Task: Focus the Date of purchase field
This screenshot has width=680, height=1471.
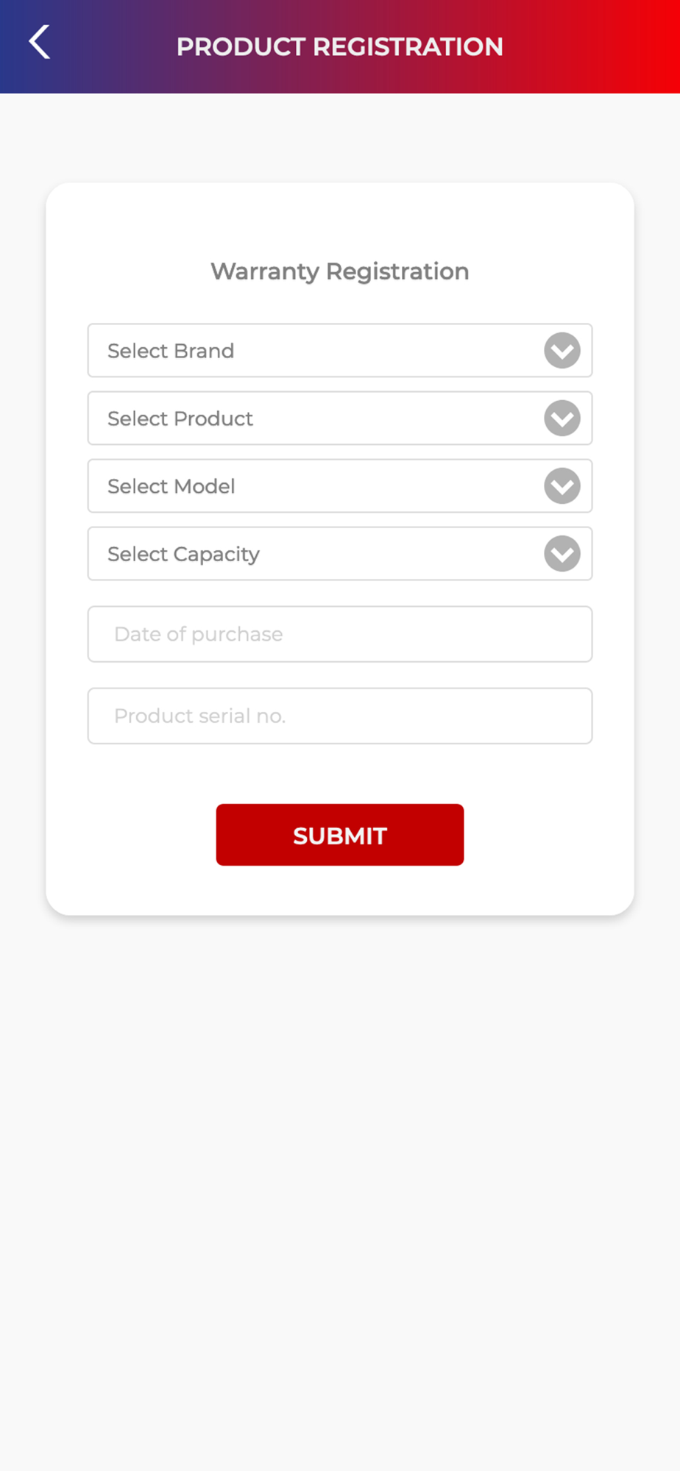Action: pyautogui.click(x=340, y=634)
